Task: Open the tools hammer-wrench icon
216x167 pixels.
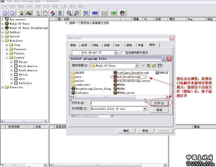Action: 86,13
